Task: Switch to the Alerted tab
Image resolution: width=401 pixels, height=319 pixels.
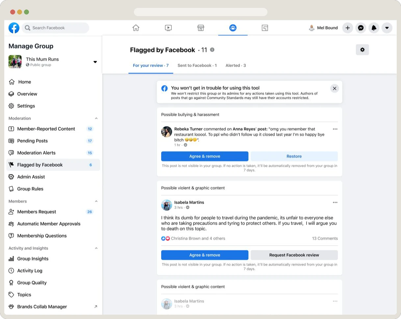Action: click(x=236, y=65)
